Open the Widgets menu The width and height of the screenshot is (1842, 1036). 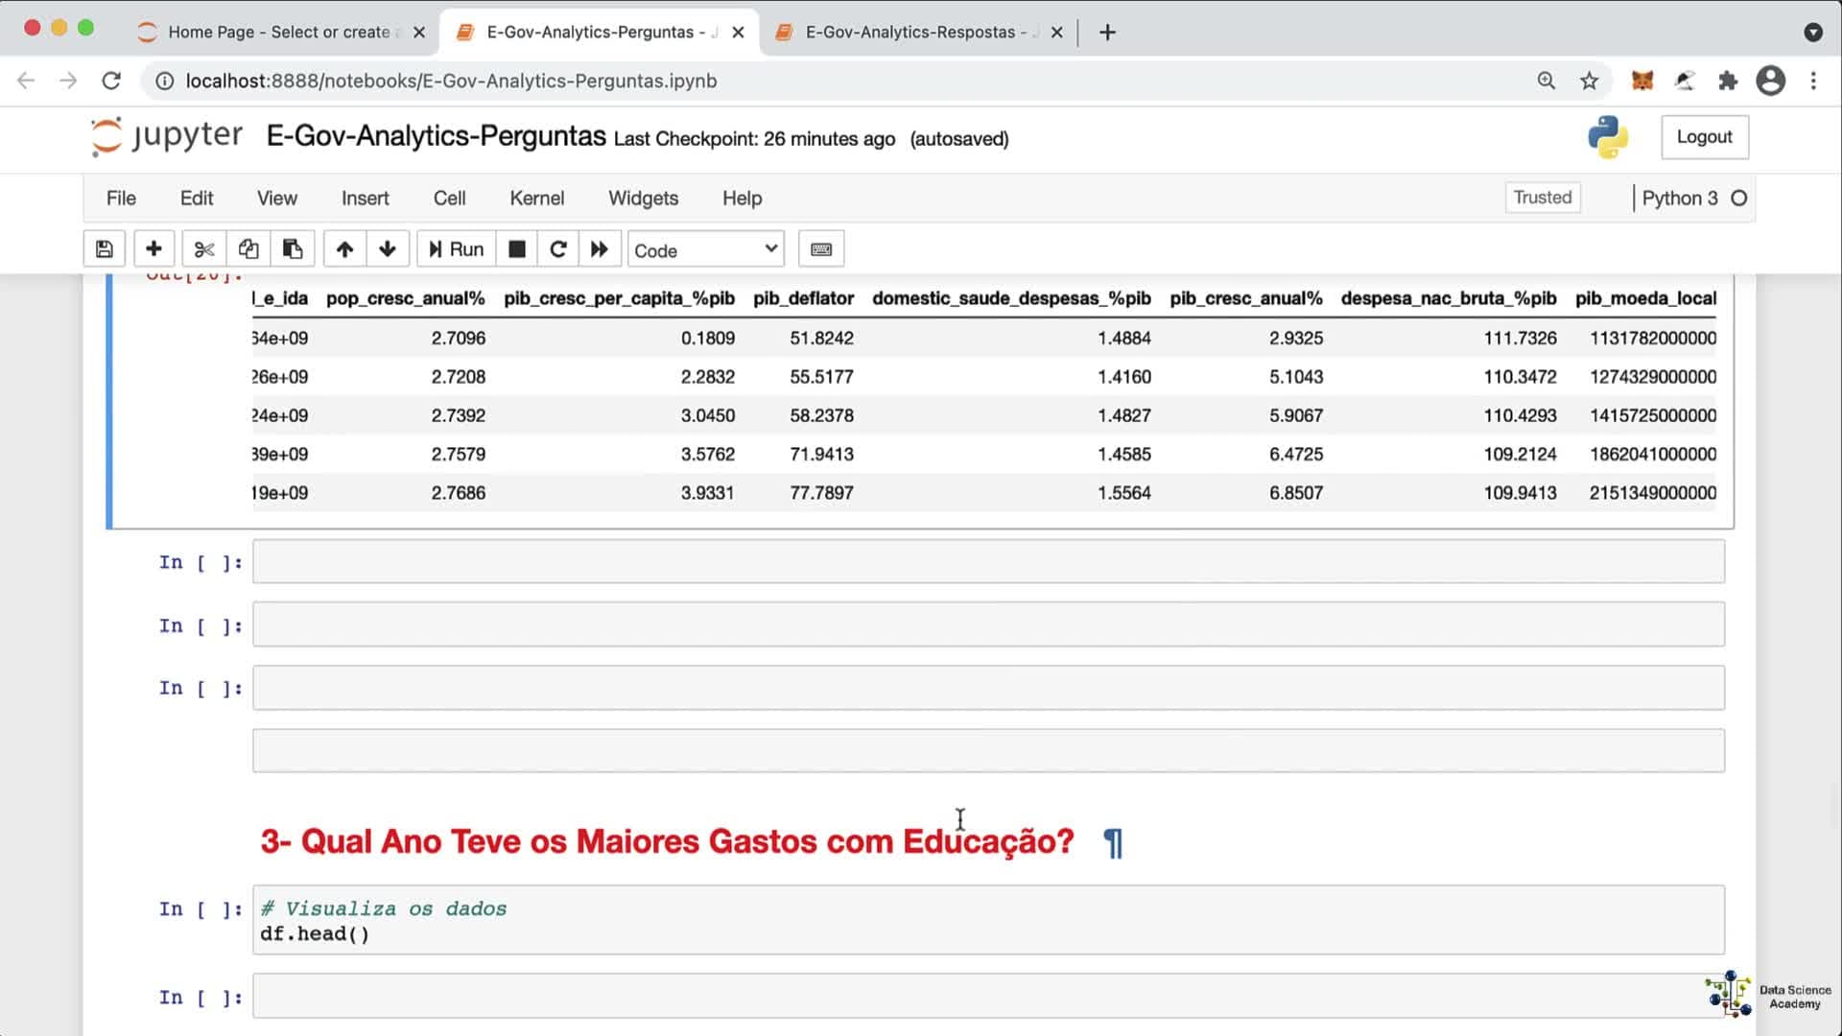[x=644, y=199]
